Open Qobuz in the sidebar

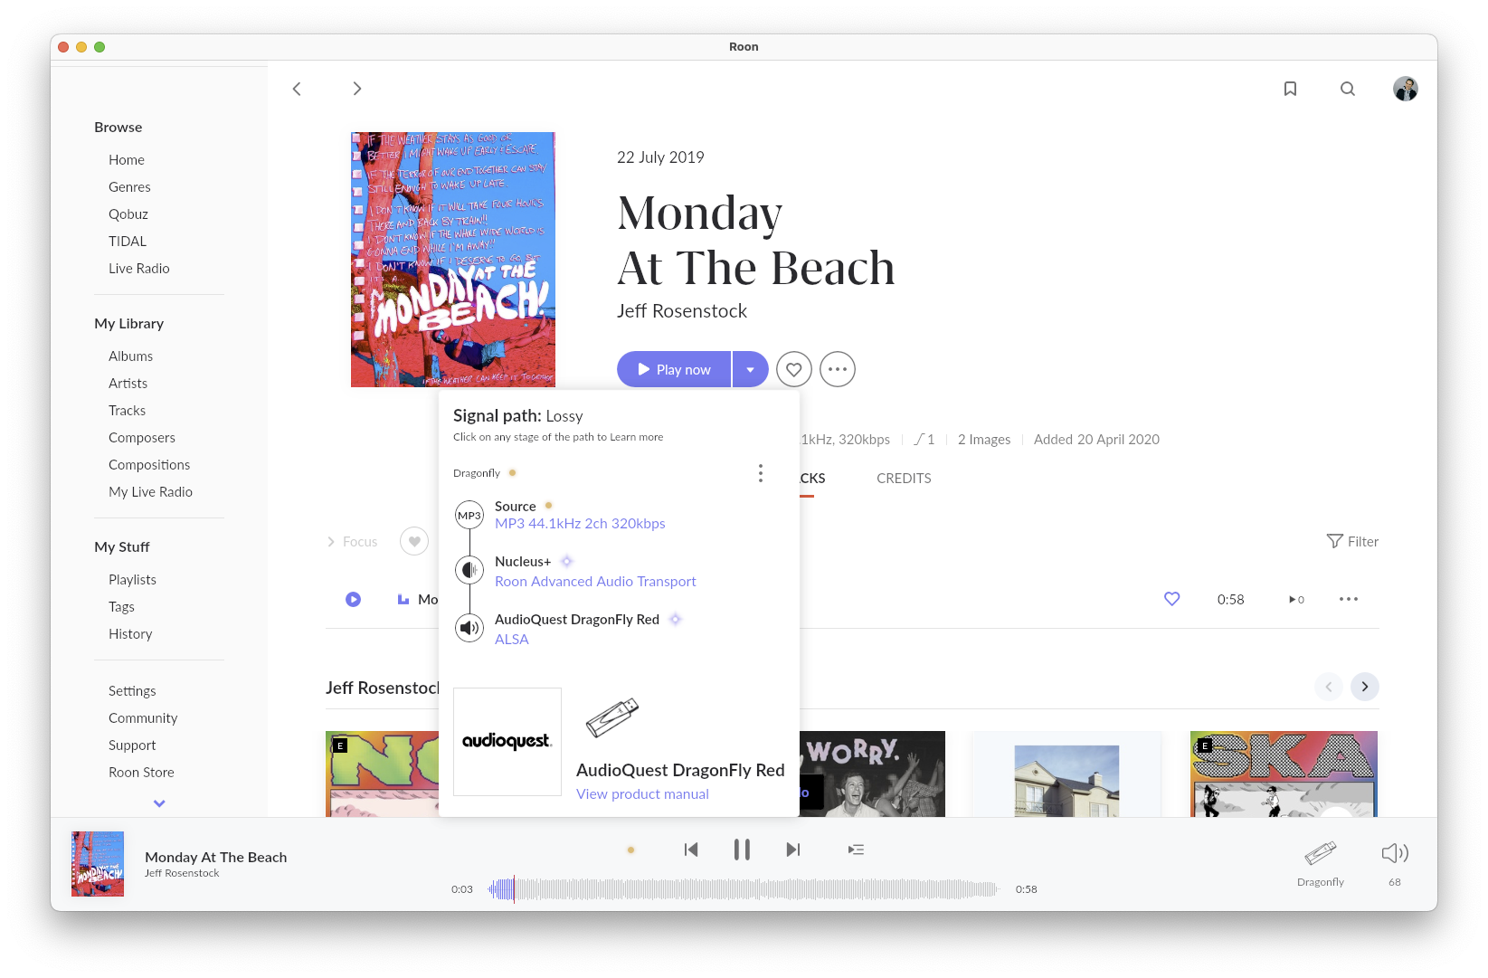(x=128, y=214)
